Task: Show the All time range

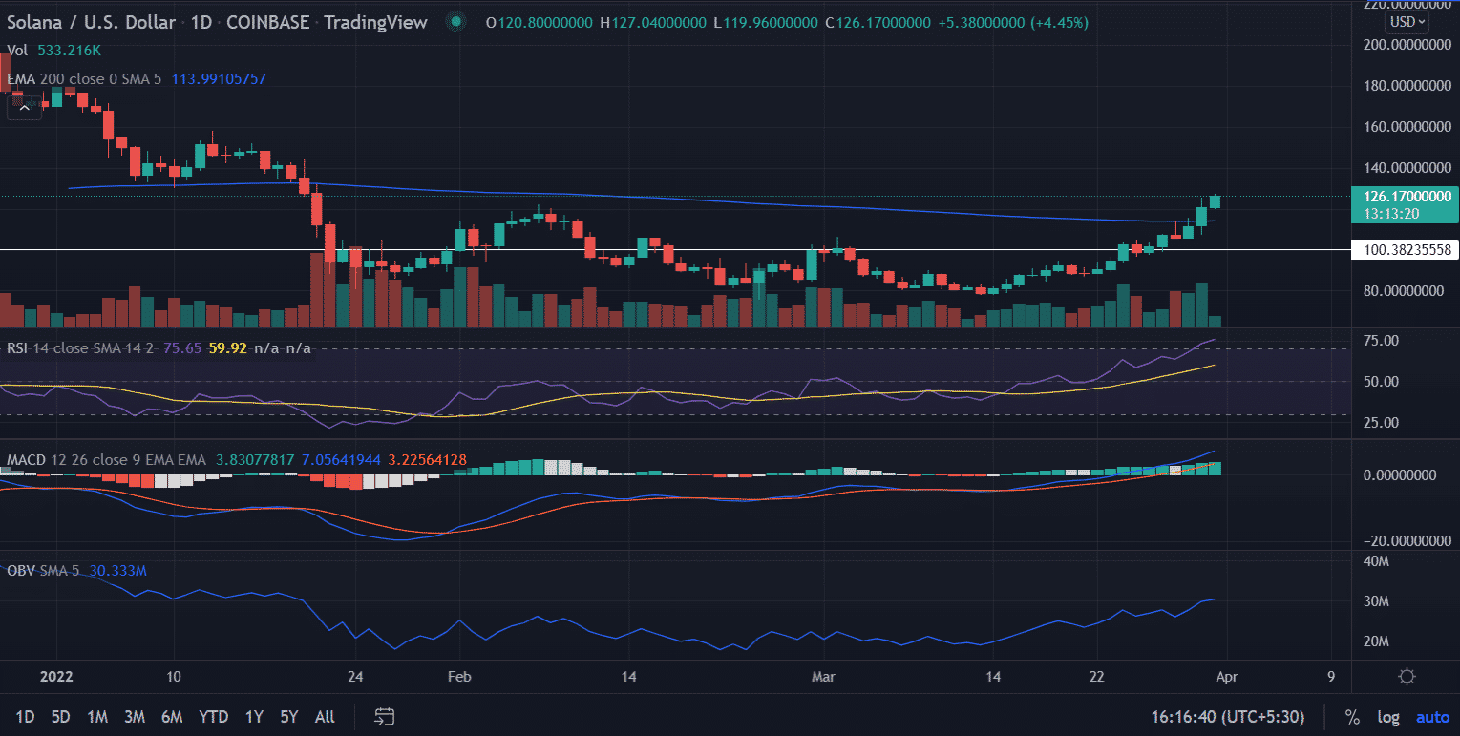Action: [x=324, y=716]
